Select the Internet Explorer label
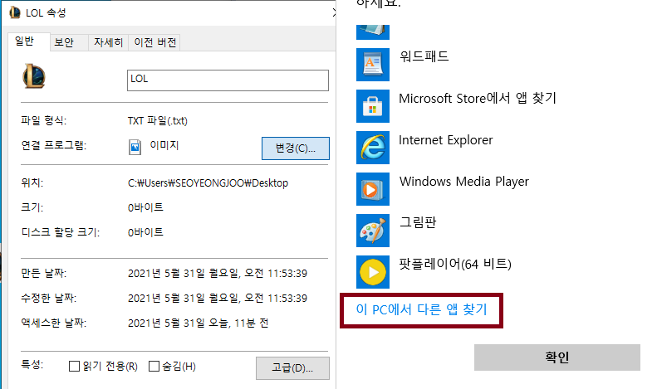Viewport: 657px width, 389px height. click(446, 139)
